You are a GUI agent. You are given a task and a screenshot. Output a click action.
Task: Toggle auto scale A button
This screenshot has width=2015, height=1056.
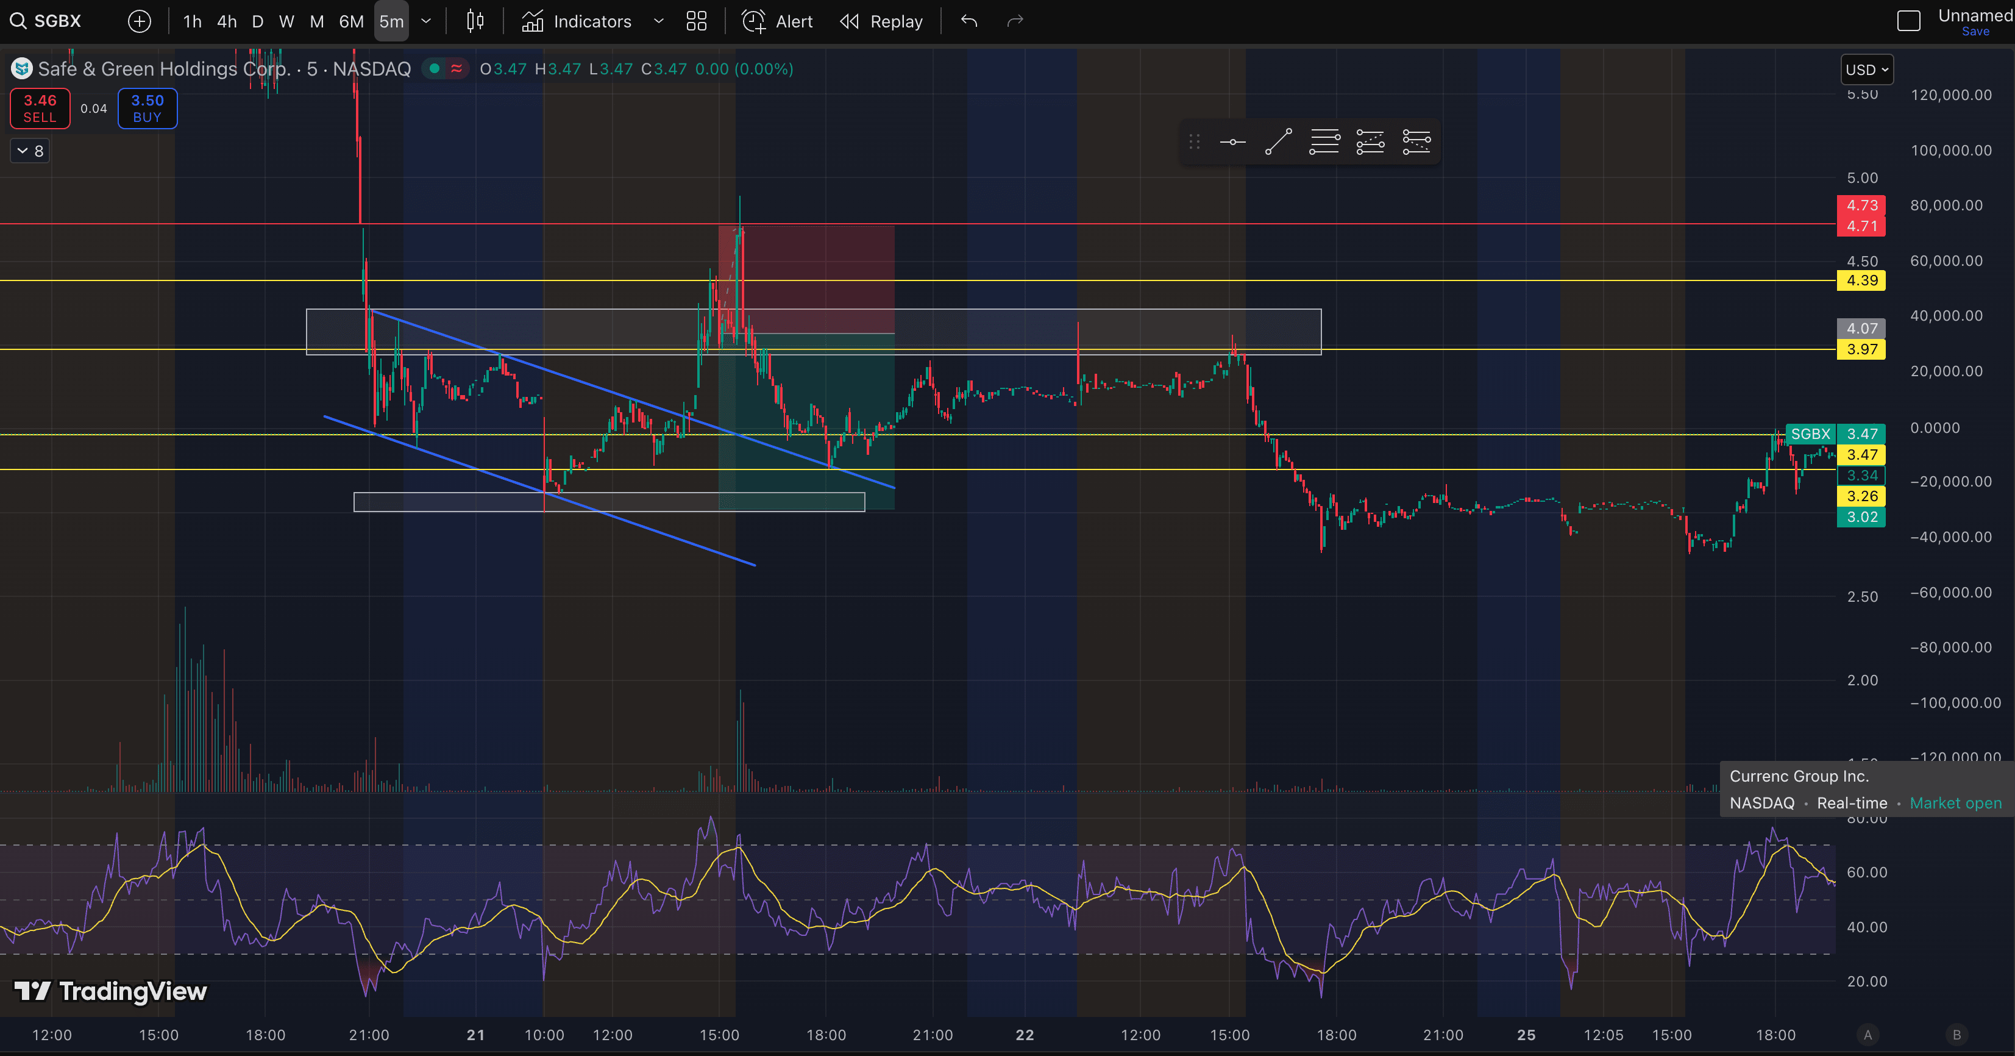coord(1868,1035)
